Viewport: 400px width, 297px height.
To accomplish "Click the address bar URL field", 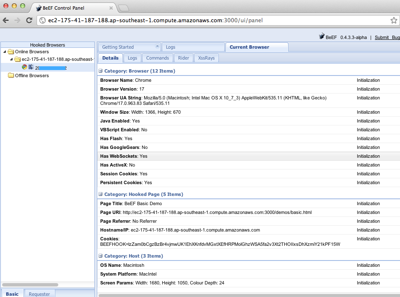I will coord(210,20).
